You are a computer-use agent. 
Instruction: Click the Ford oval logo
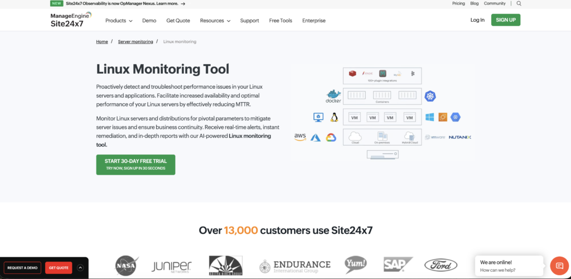(x=441, y=265)
